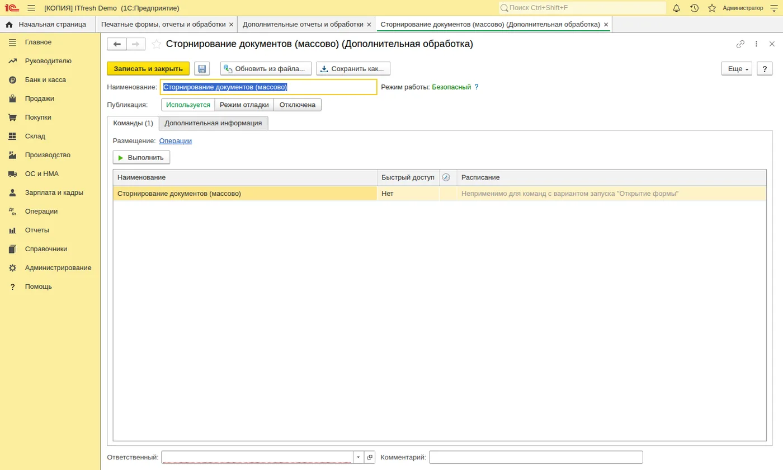Select the Команды (1) tab

pyautogui.click(x=133, y=123)
